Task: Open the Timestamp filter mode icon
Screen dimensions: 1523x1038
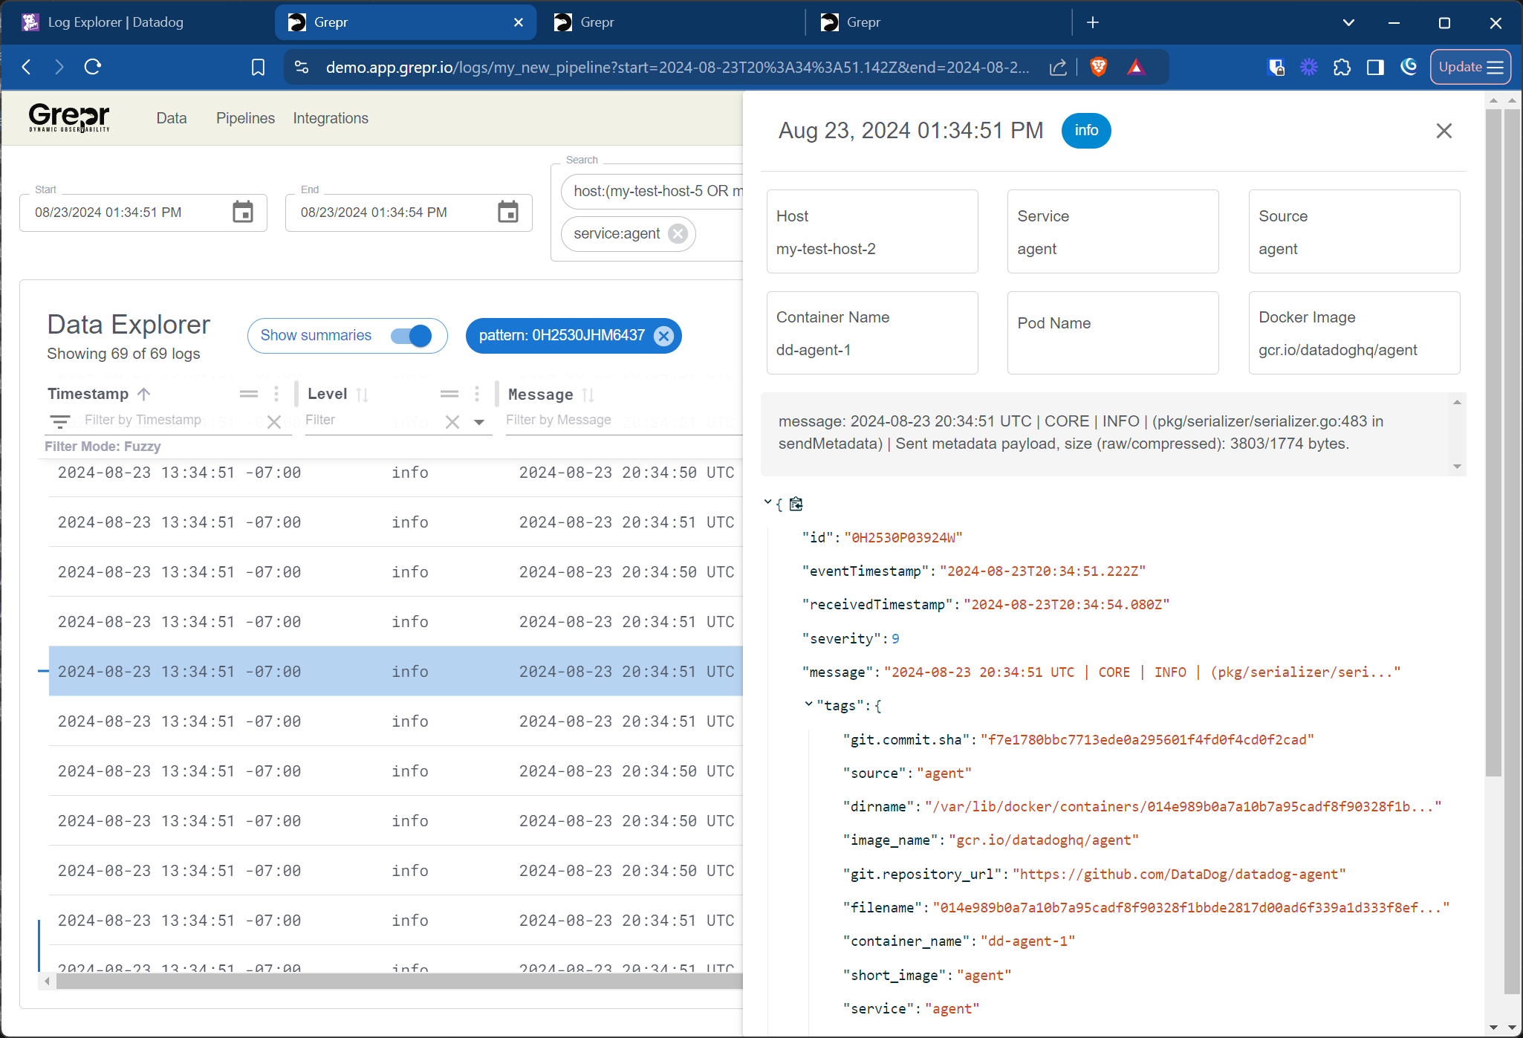Action: (x=60, y=422)
